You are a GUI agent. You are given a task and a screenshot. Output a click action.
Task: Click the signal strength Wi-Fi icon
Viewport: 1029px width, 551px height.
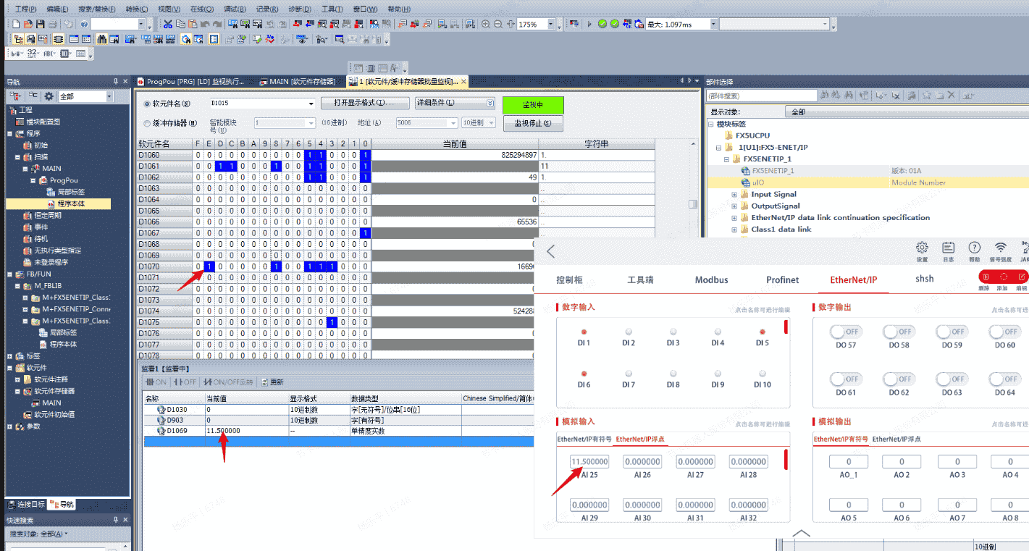(1001, 248)
